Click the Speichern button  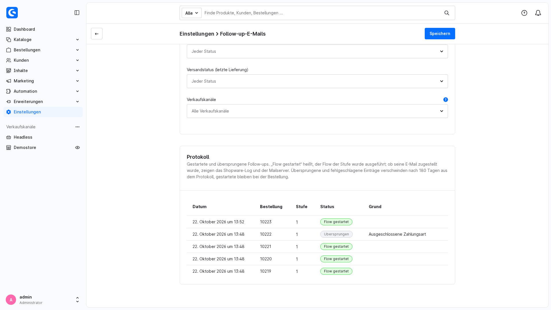click(440, 34)
